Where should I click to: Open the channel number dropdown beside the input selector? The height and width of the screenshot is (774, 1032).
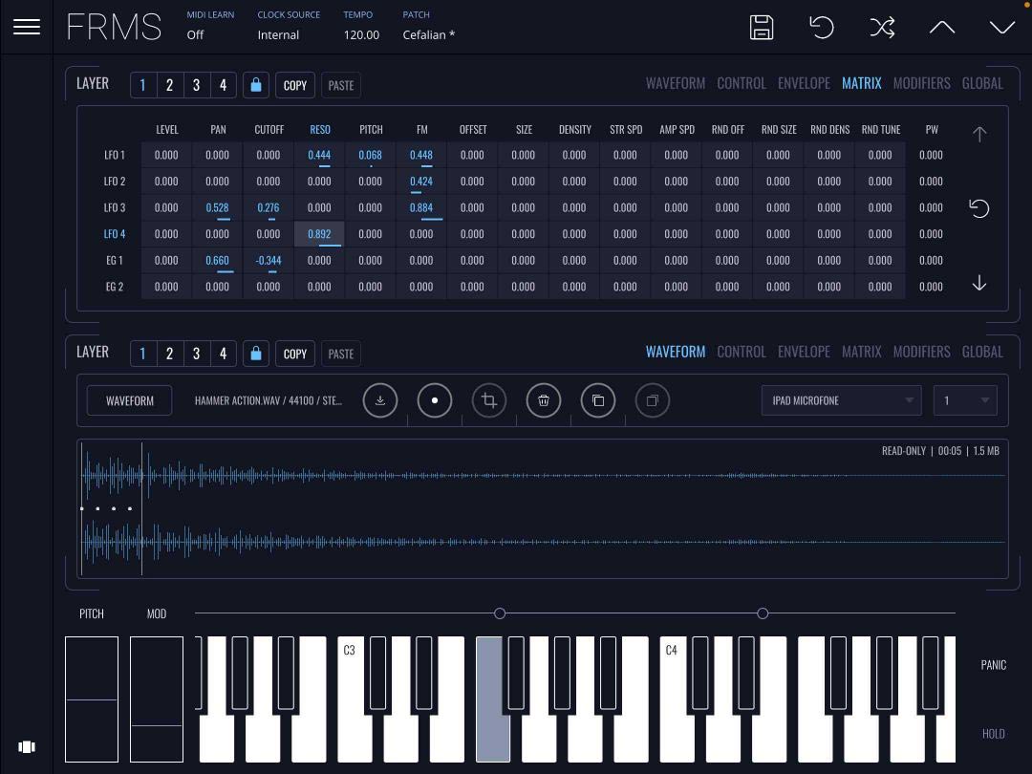coord(964,400)
